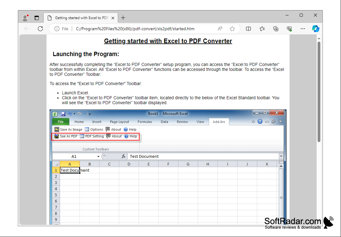Screen dimensions: 341x237
Task: Click the Excel File tab in image
Action: click(x=61, y=122)
